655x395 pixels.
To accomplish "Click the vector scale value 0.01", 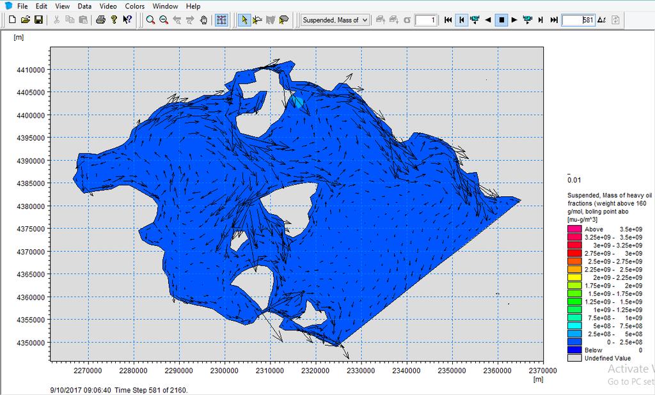I will [574, 180].
